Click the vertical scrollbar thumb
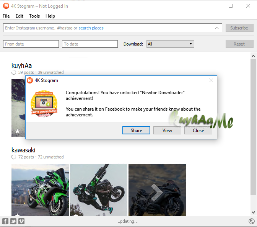Image resolution: width=257 pixels, height=227 pixels. coord(253,127)
